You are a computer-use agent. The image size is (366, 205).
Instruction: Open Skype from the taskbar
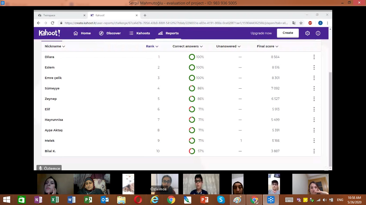(x=221, y=200)
